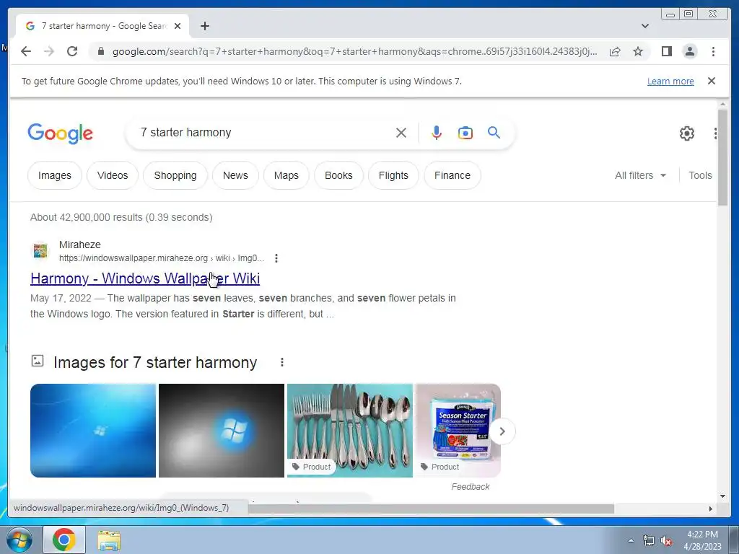Open the Miraheze result options menu
The height and width of the screenshot is (554, 739).
(x=276, y=258)
